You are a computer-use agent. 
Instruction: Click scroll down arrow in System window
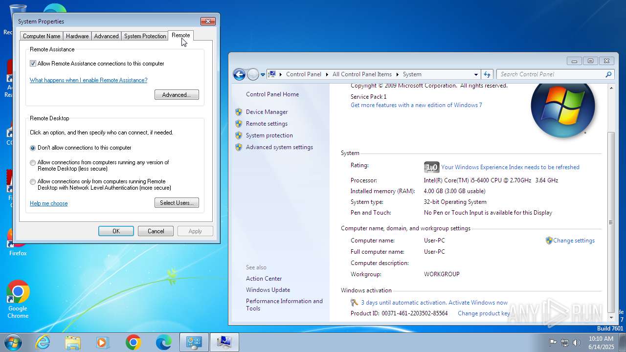click(x=610, y=318)
